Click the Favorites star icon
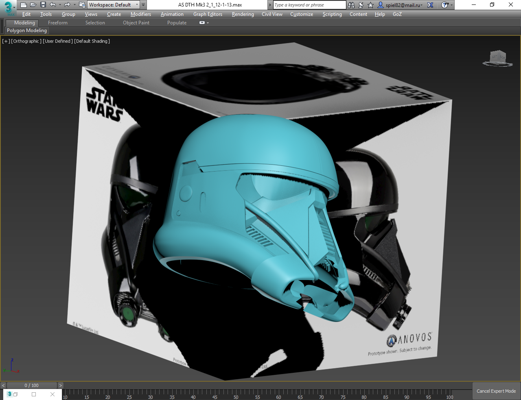This screenshot has height=400, width=521. (370, 5)
